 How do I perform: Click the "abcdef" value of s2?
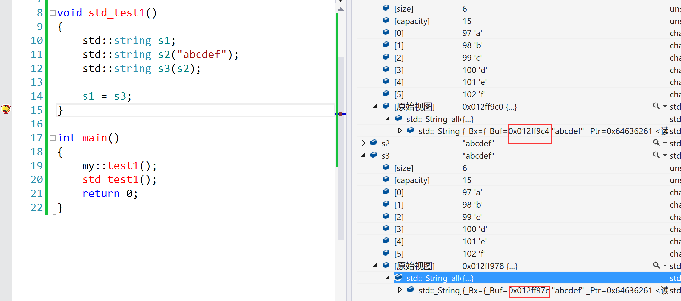tap(478, 143)
